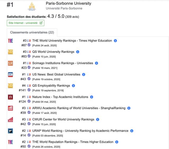Click the ARWU ShanghaiRanking logo

pos(11,108)
